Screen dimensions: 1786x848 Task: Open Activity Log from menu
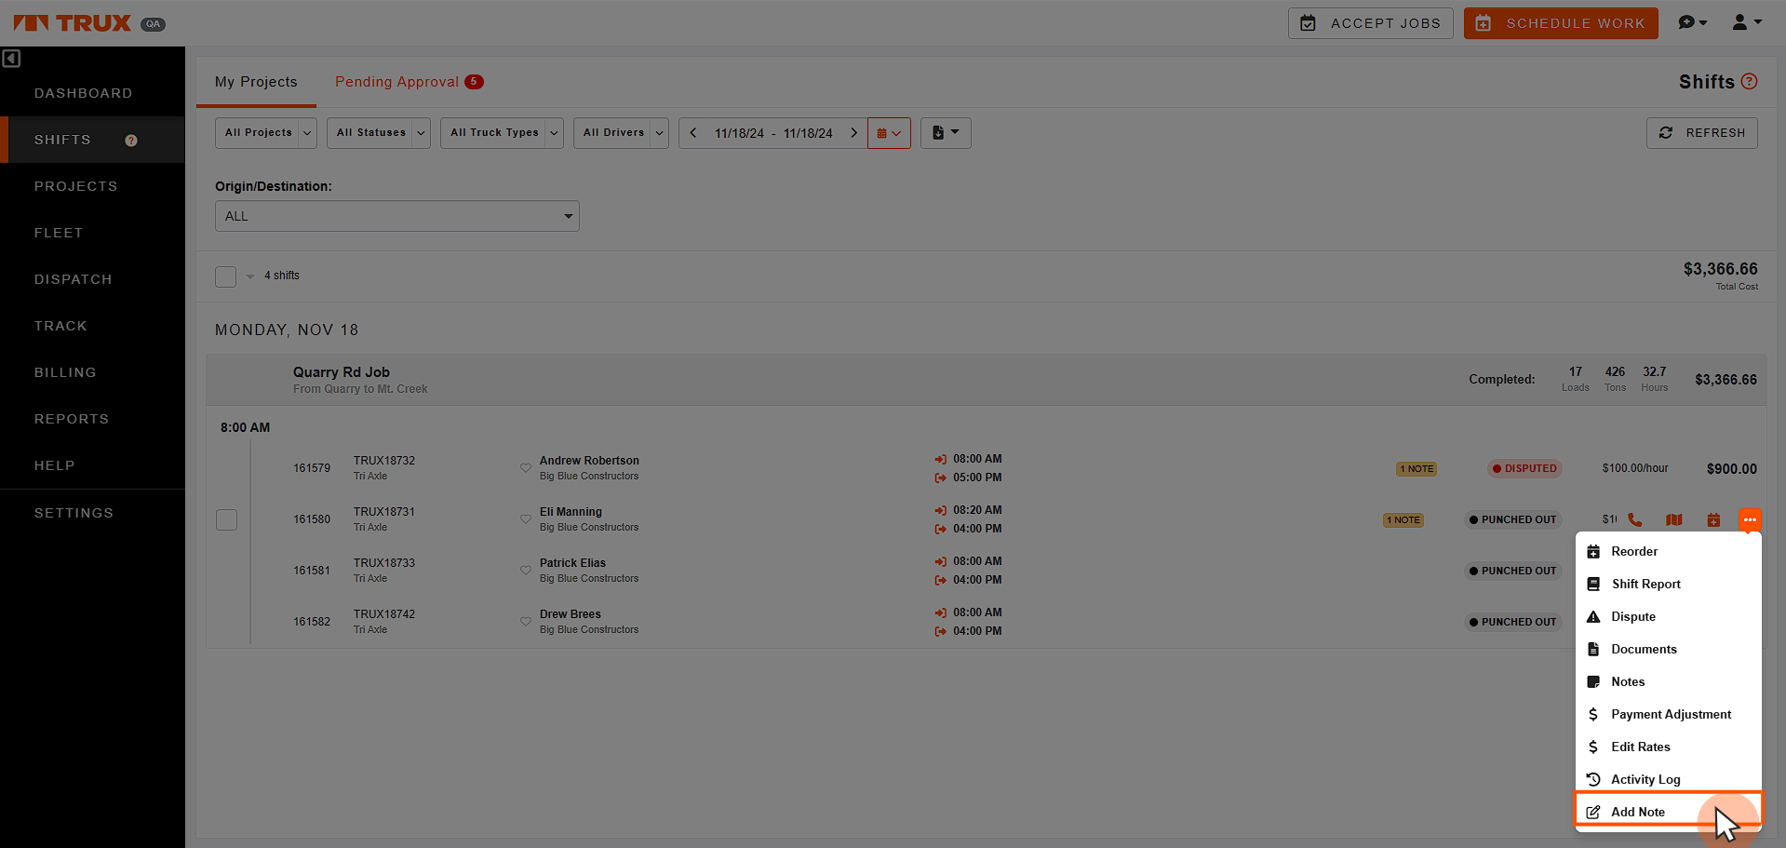tap(1668, 779)
